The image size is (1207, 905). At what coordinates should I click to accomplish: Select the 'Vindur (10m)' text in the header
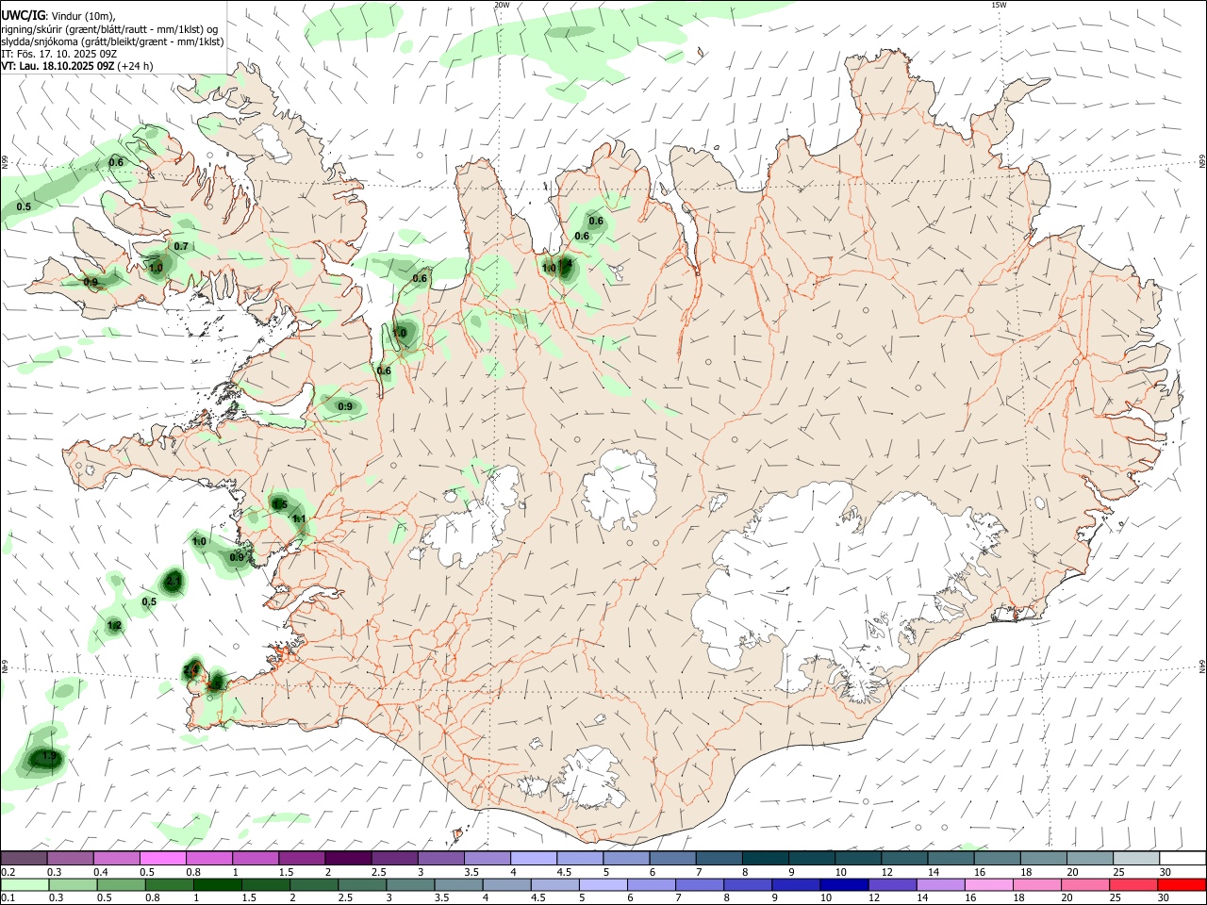[81, 16]
